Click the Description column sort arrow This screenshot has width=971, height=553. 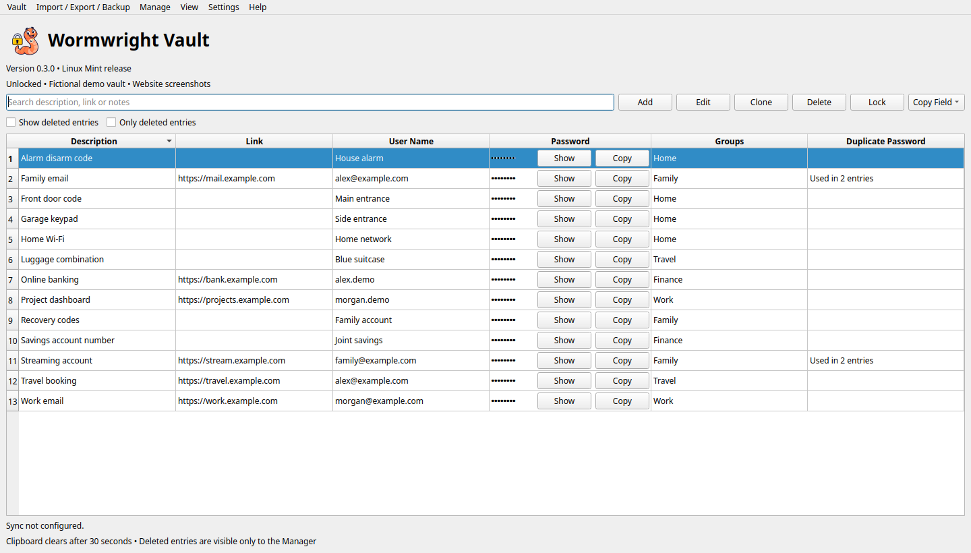click(169, 141)
